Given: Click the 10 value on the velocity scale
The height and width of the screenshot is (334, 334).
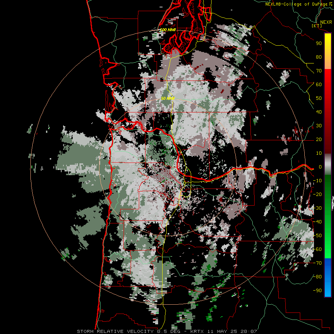Looking at the screenshot, I should [x=319, y=153].
